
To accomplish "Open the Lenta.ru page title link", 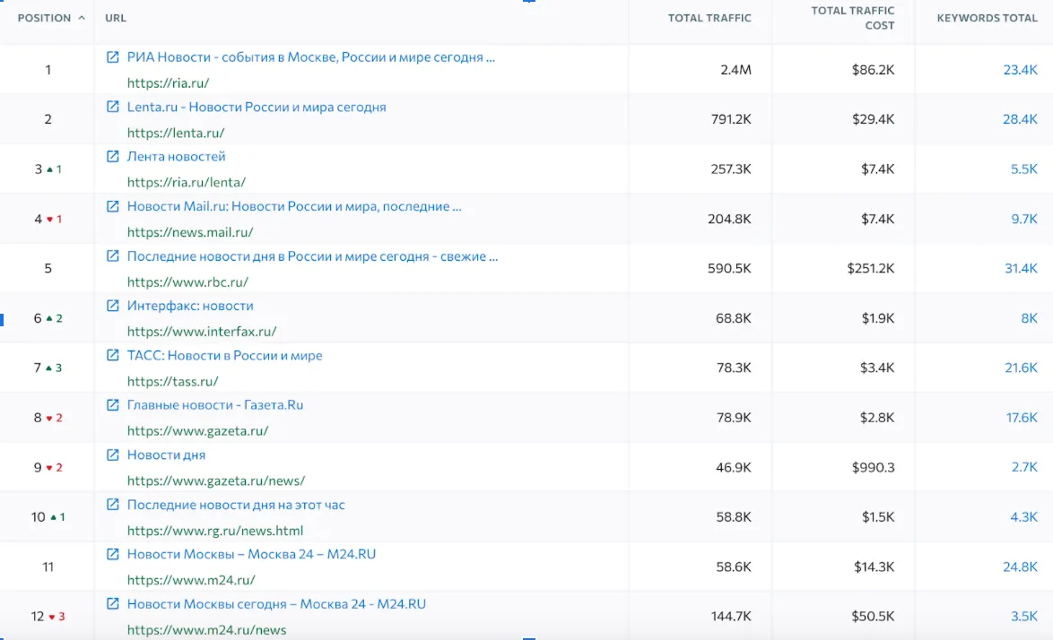I will (x=257, y=107).
